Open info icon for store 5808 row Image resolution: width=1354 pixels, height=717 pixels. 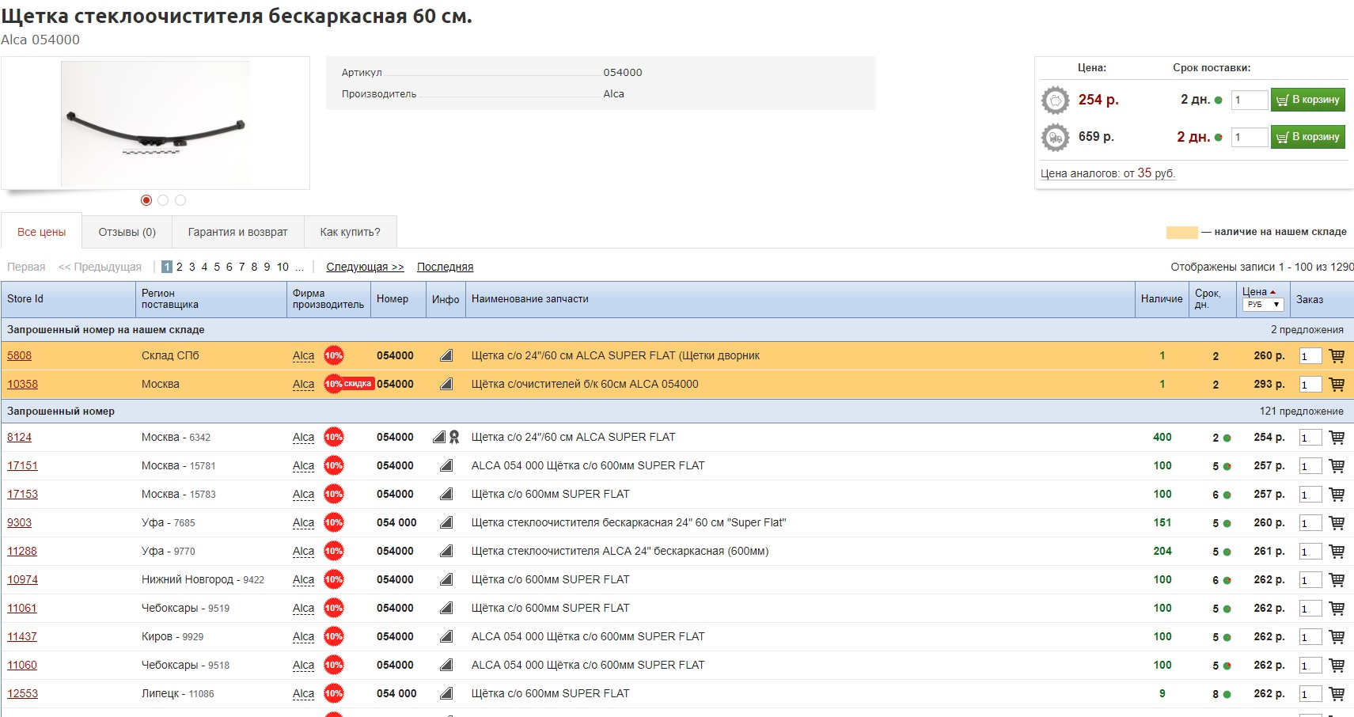[446, 355]
